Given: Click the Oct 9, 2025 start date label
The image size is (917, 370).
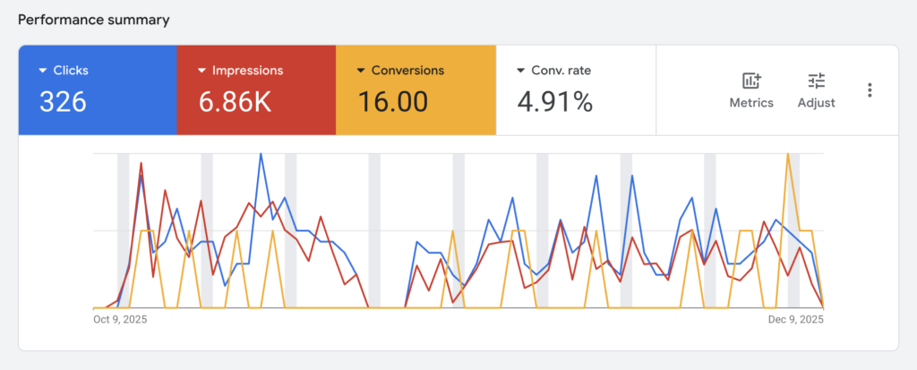Looking at the screenshot, I should [x=120, y=319].
